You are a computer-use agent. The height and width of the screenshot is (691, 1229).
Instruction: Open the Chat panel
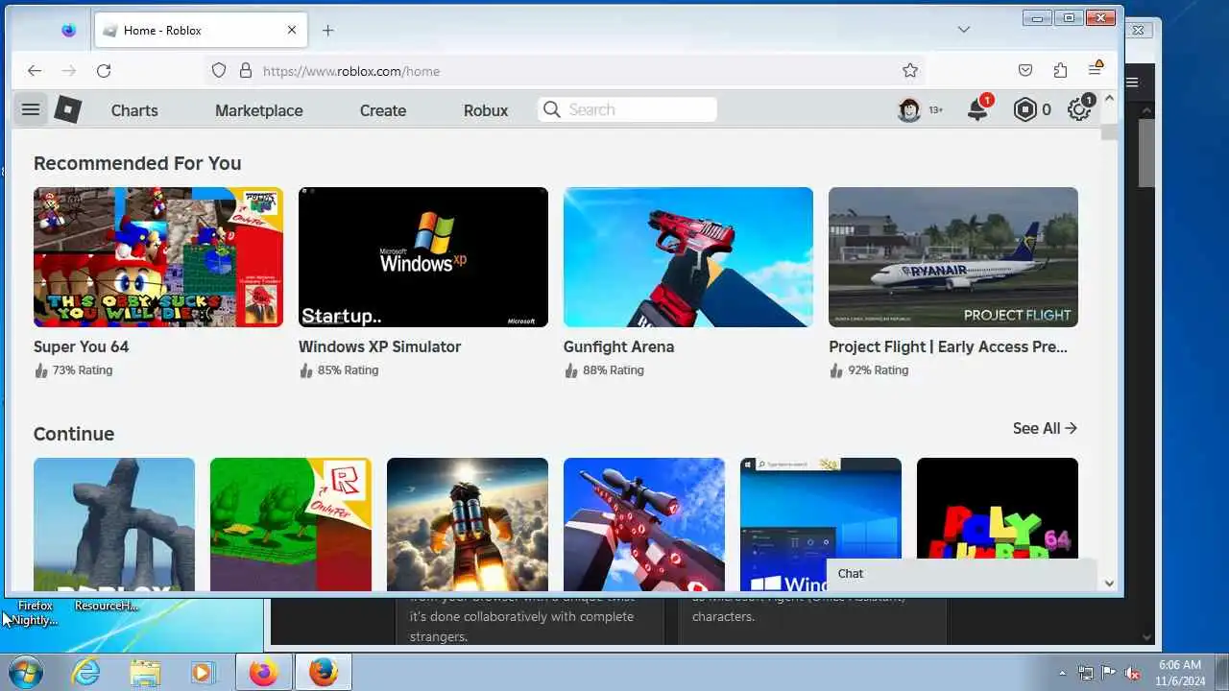pyautogui.click(x=961, y=573)
